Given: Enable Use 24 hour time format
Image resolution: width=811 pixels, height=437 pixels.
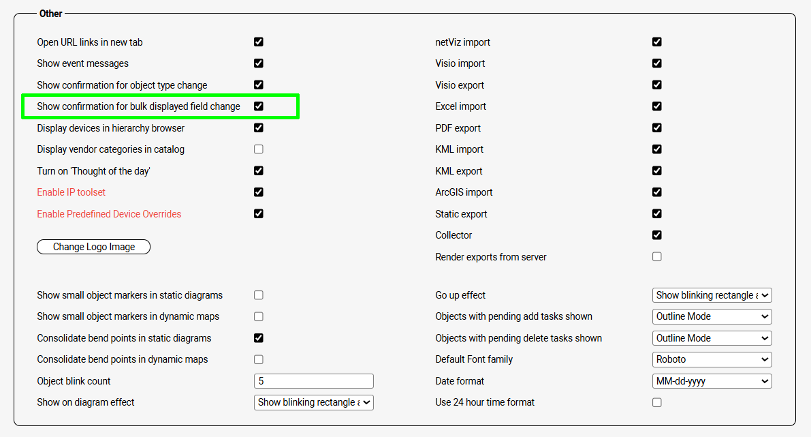Looking at the screenshot, I should pyautogui.click(x=657, y=402).
